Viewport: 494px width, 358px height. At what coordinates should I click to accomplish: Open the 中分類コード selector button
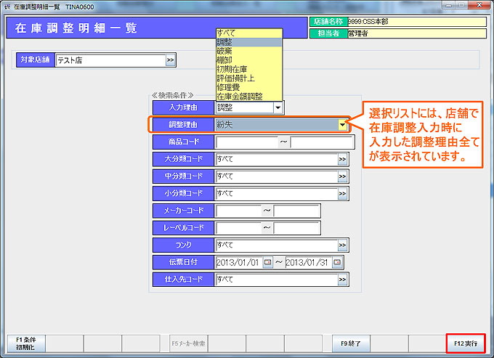[x=342, y=176]
